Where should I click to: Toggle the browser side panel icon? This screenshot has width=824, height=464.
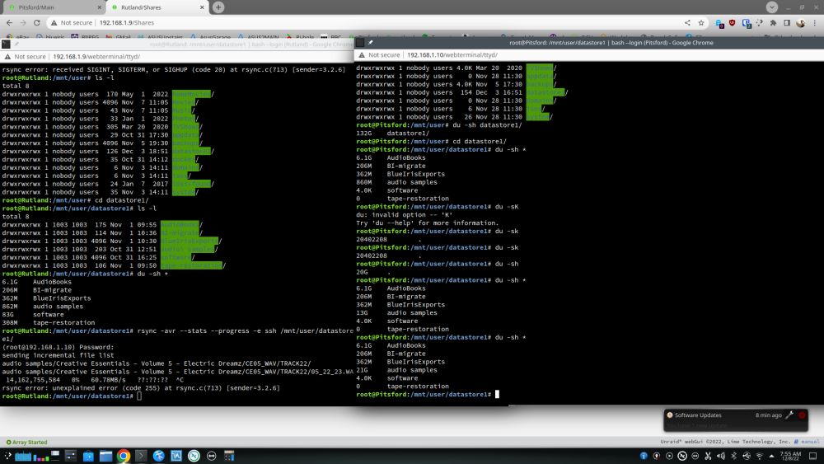[x=787, y=22]
